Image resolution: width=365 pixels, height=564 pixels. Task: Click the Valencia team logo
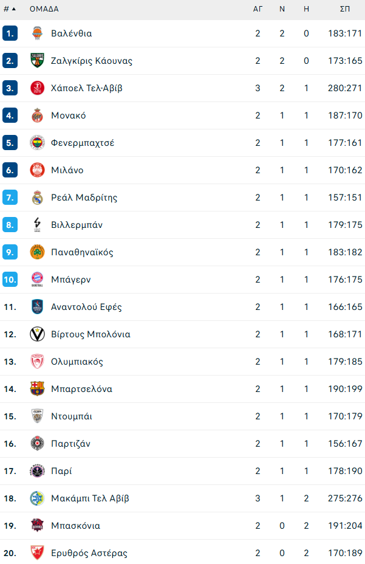point(37,33)
